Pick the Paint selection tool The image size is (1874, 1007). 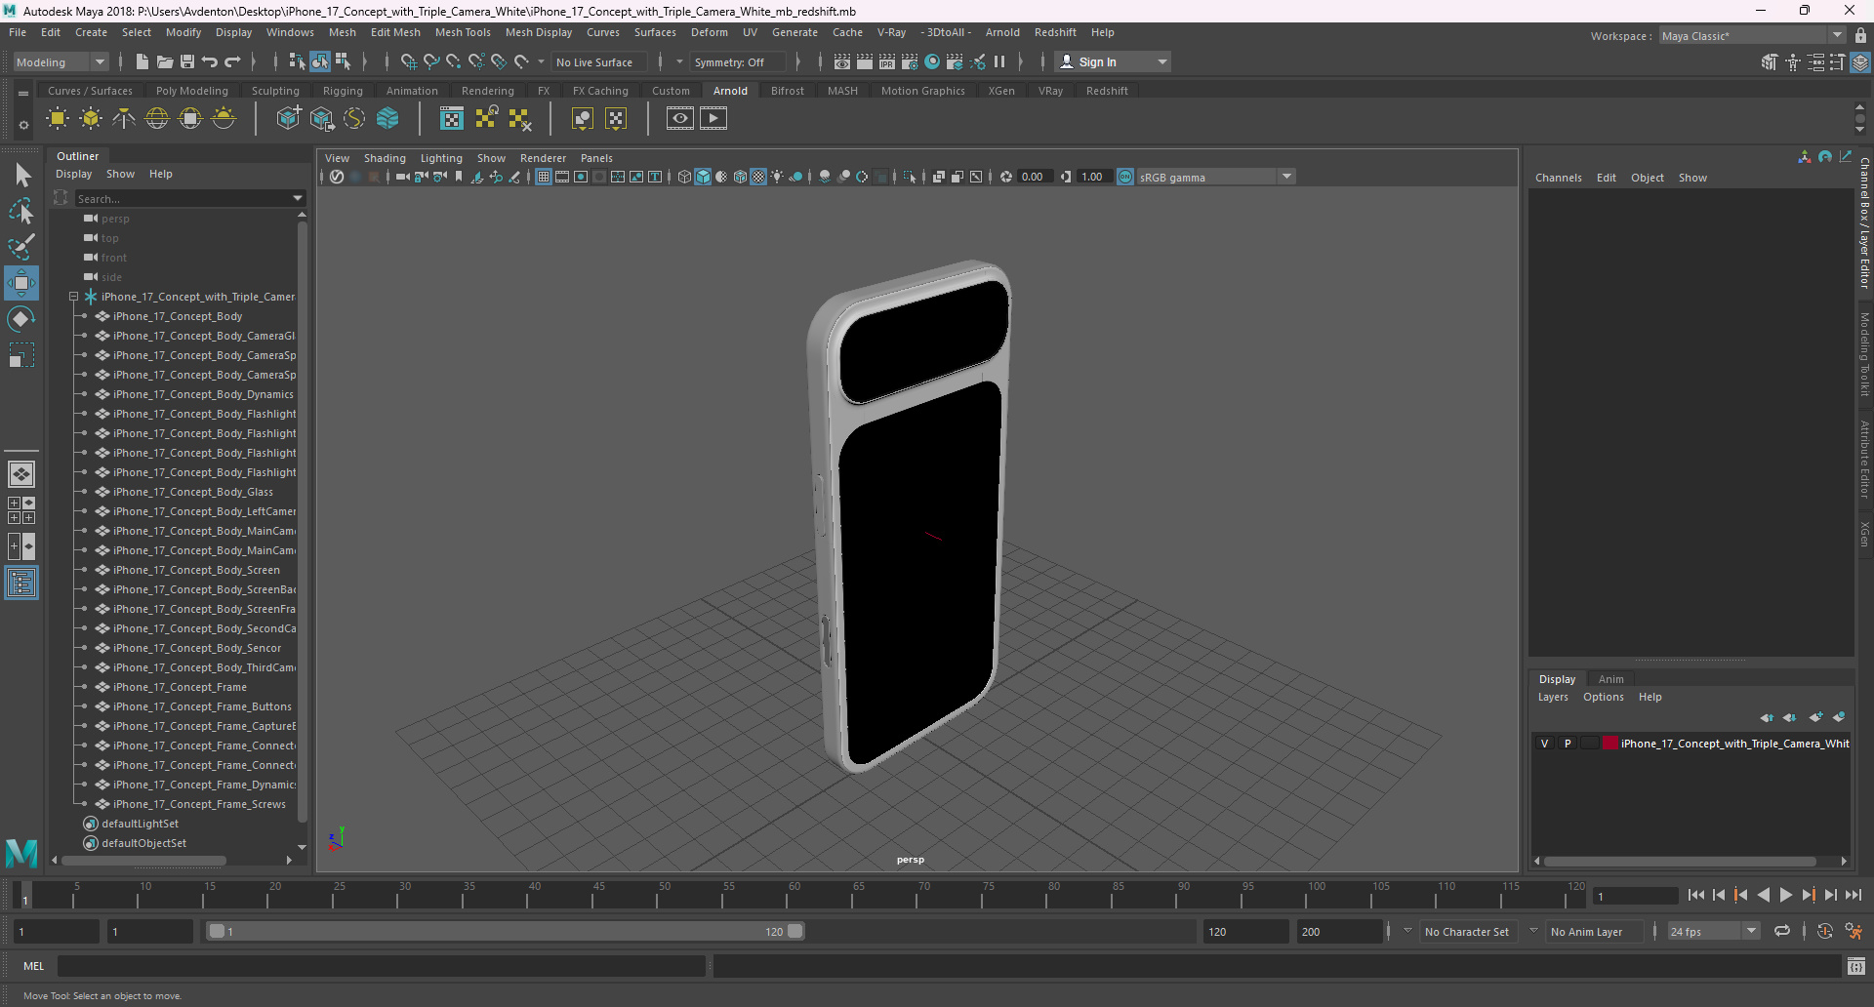[x=21, y=246]
